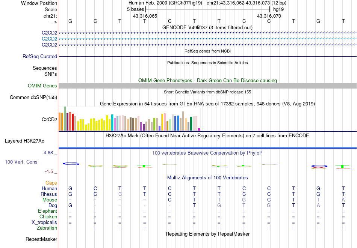Click the PhyloP Basewise Conservation title

tap(207, 153)
